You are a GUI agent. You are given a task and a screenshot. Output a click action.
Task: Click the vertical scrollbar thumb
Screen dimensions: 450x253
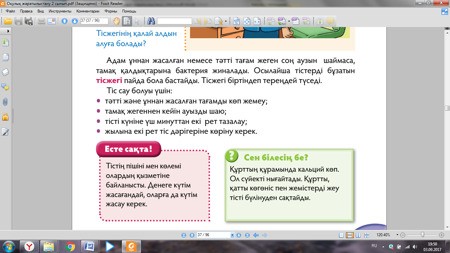tap(447, 108)
